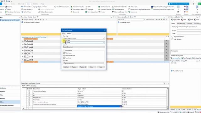Show the Bookmarks window
Viewport: 201px width, 113px height.
133,12
